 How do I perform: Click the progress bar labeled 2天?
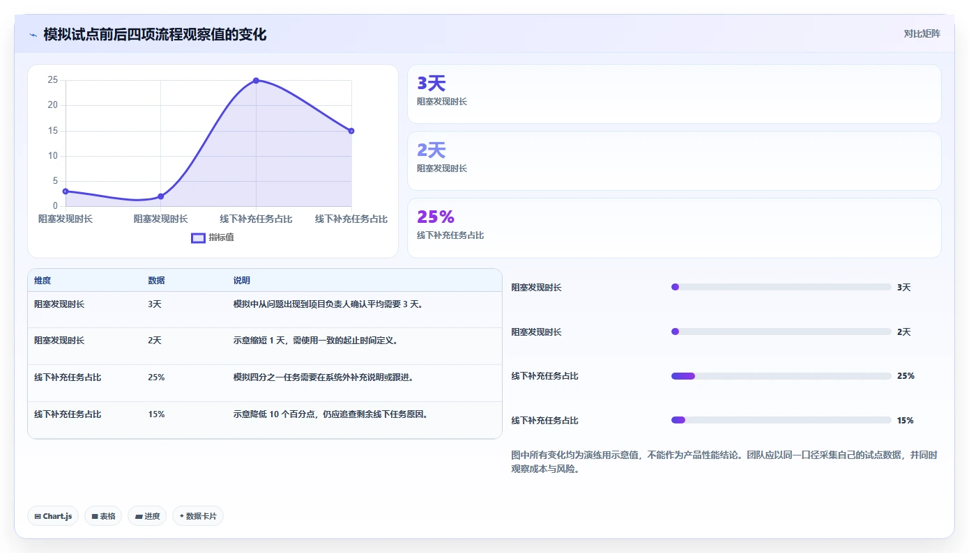781,332
